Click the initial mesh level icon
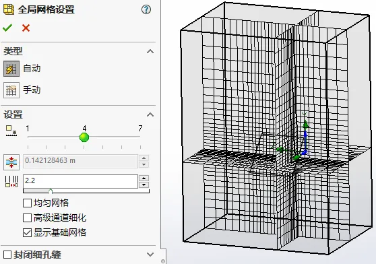Screen dimensions: 376x264 [11, 131]
